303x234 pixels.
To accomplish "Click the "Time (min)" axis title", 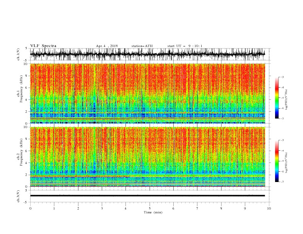I will (153, 212).
